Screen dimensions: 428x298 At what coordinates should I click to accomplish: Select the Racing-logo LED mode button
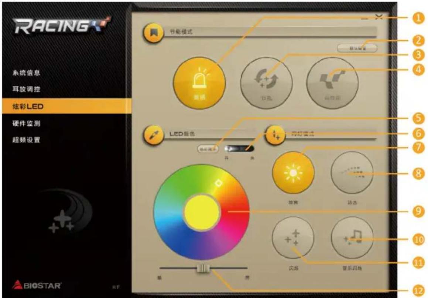point(332,83)
